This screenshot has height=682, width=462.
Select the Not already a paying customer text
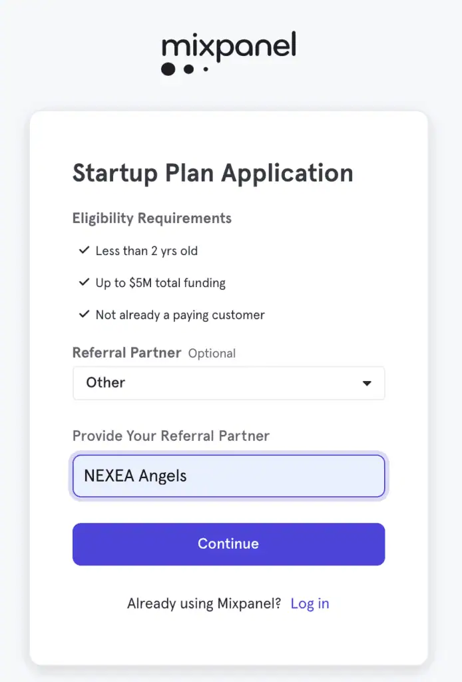pos(180,315)
